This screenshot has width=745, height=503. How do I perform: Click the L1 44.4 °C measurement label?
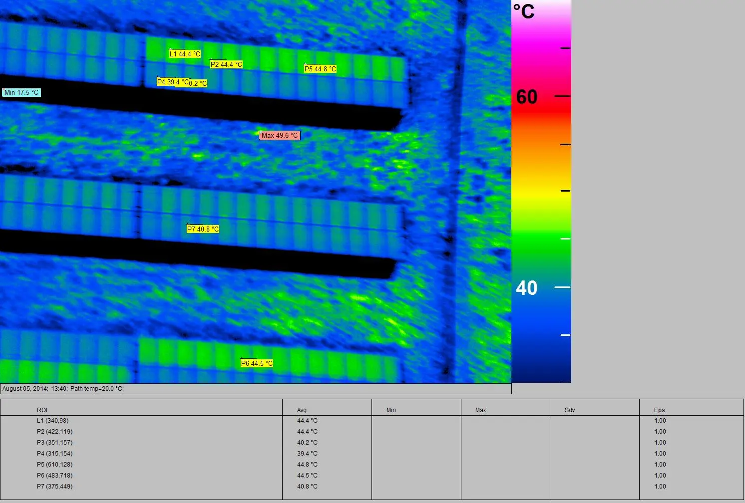pos(185,54)
